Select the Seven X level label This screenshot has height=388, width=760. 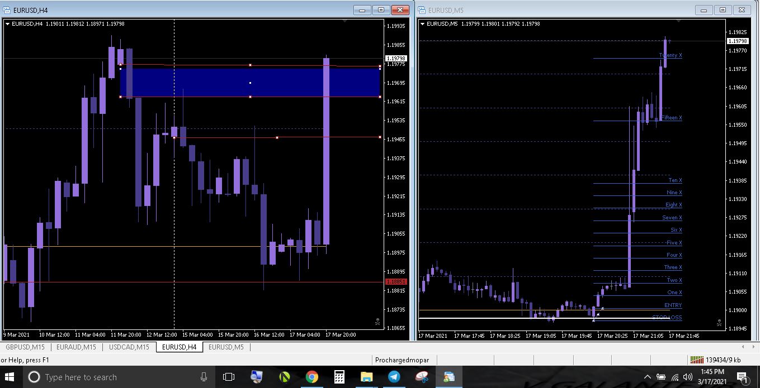pos(672,218)
